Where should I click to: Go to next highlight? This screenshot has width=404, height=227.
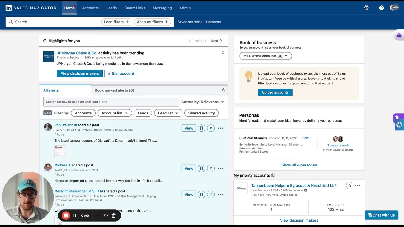[217, 41]
